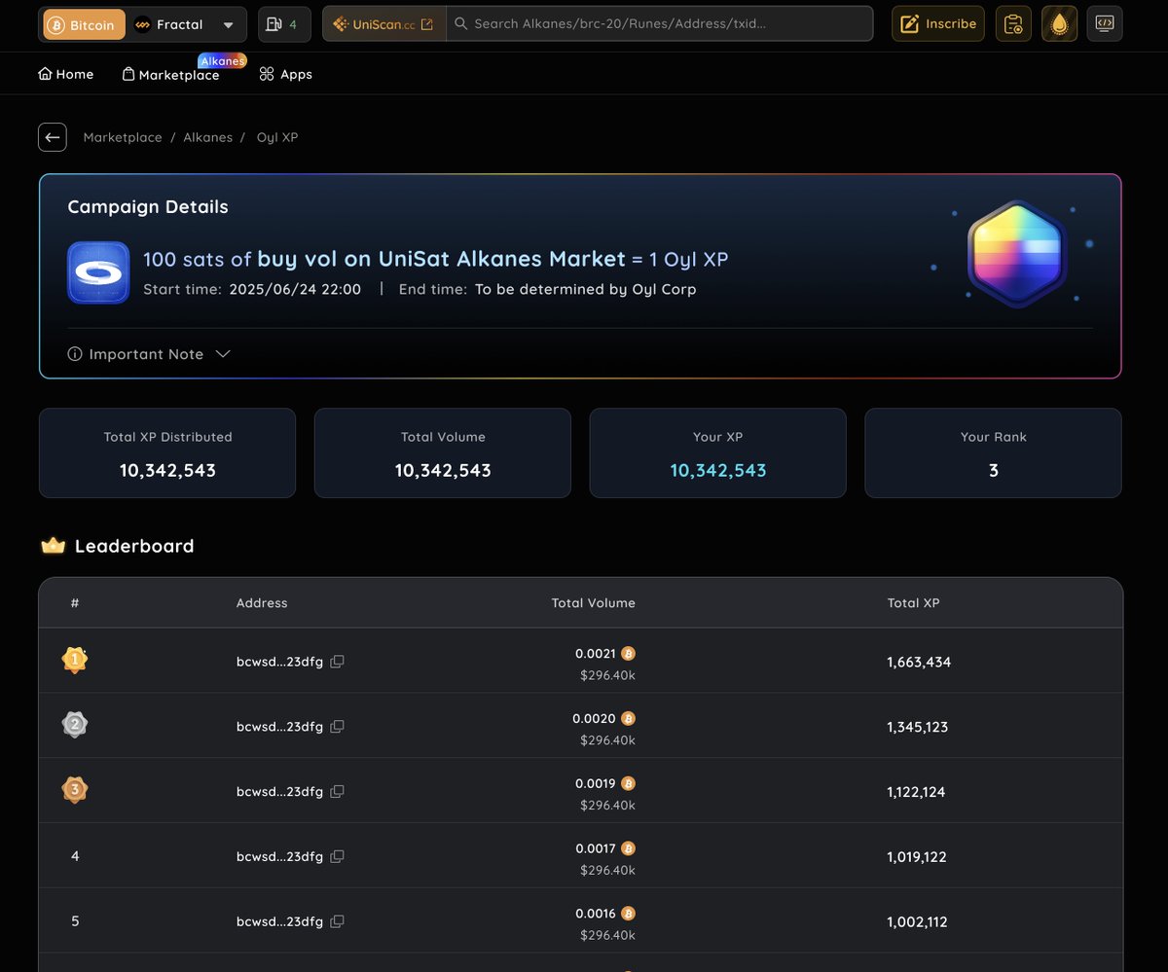Image resolution: width=1168 pixels, height=972 pixels.
Task: Click the Bitcoin icon beside 0.0016
Action: [x=628, y=915]
